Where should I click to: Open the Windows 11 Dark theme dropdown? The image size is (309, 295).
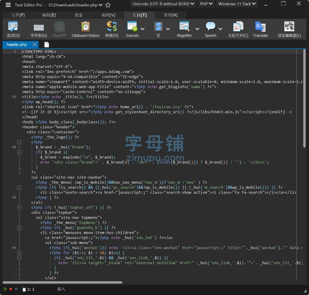pyautogui.click(x=237, y=4)
